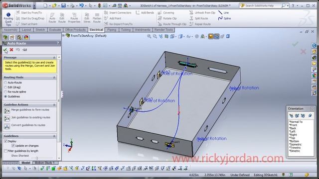Select the Spline sketch tool
The height and width of the screenshot is (179, 319).
[224, 18]
